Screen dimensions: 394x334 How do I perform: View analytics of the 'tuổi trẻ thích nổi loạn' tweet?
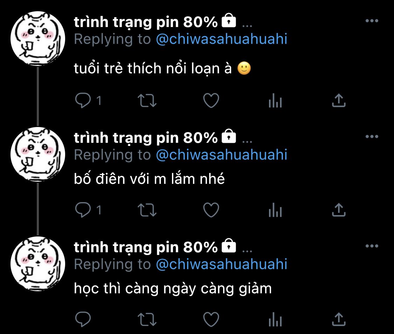point(275,100)
